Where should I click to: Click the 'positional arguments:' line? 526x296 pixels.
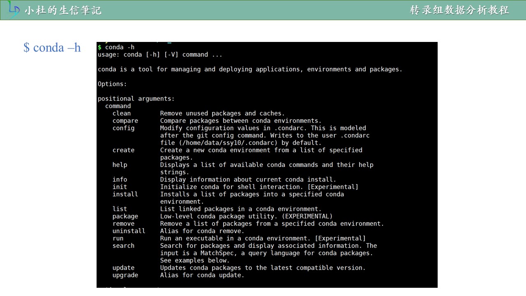136,99
